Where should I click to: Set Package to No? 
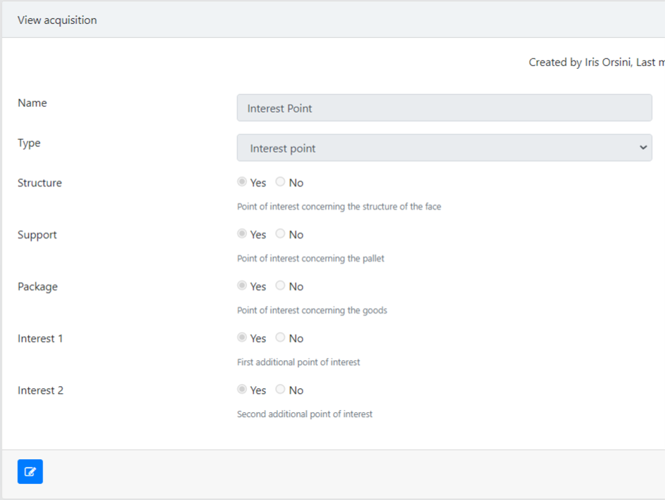pyautogui.click(x=280, y=286)
